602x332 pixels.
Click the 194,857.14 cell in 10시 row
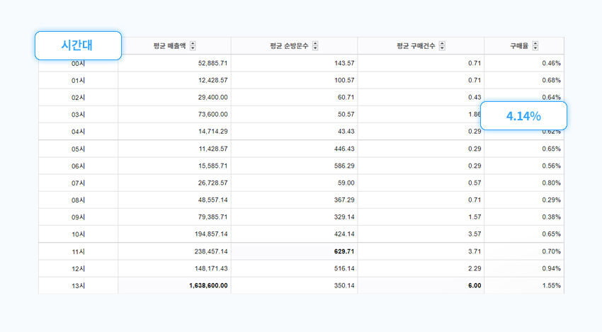(x=203, y=234)
